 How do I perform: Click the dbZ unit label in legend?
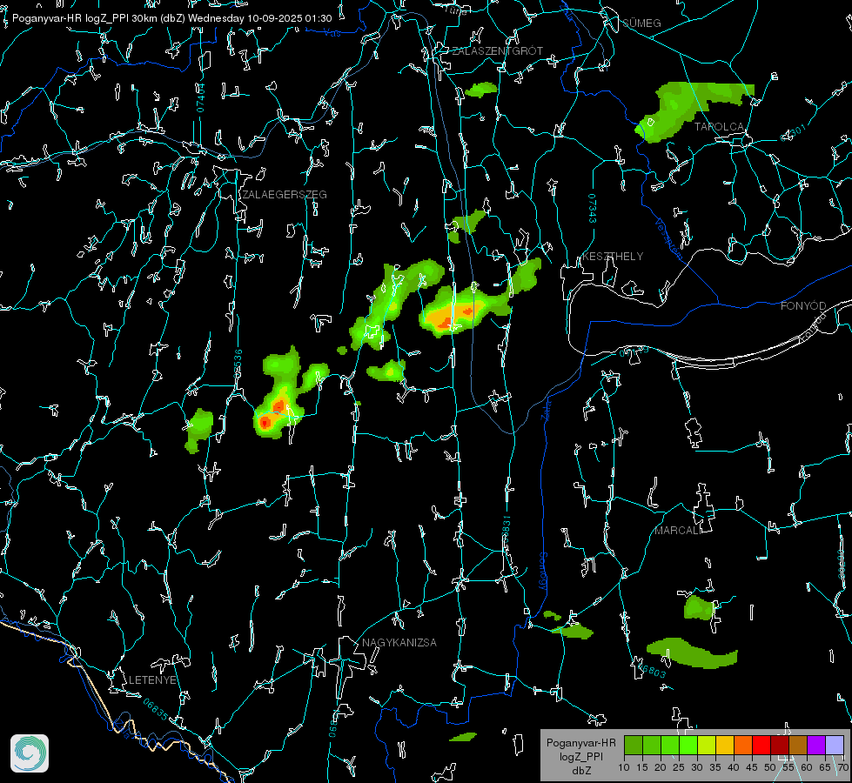coord(580,771)
